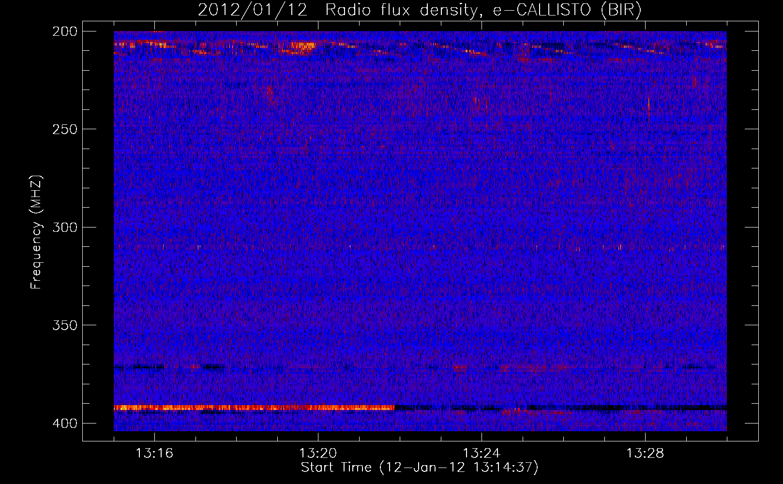Click the 'Start Time (12-Jan-12 13:14:37)' label
This screenshot has width=783, height=484.
coord(420,468)
